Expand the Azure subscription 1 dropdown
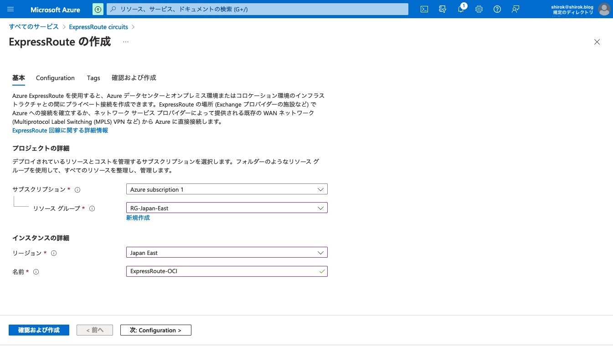This screenshot has width=613, height=346. pyautogui.click(x=227, y=189)
